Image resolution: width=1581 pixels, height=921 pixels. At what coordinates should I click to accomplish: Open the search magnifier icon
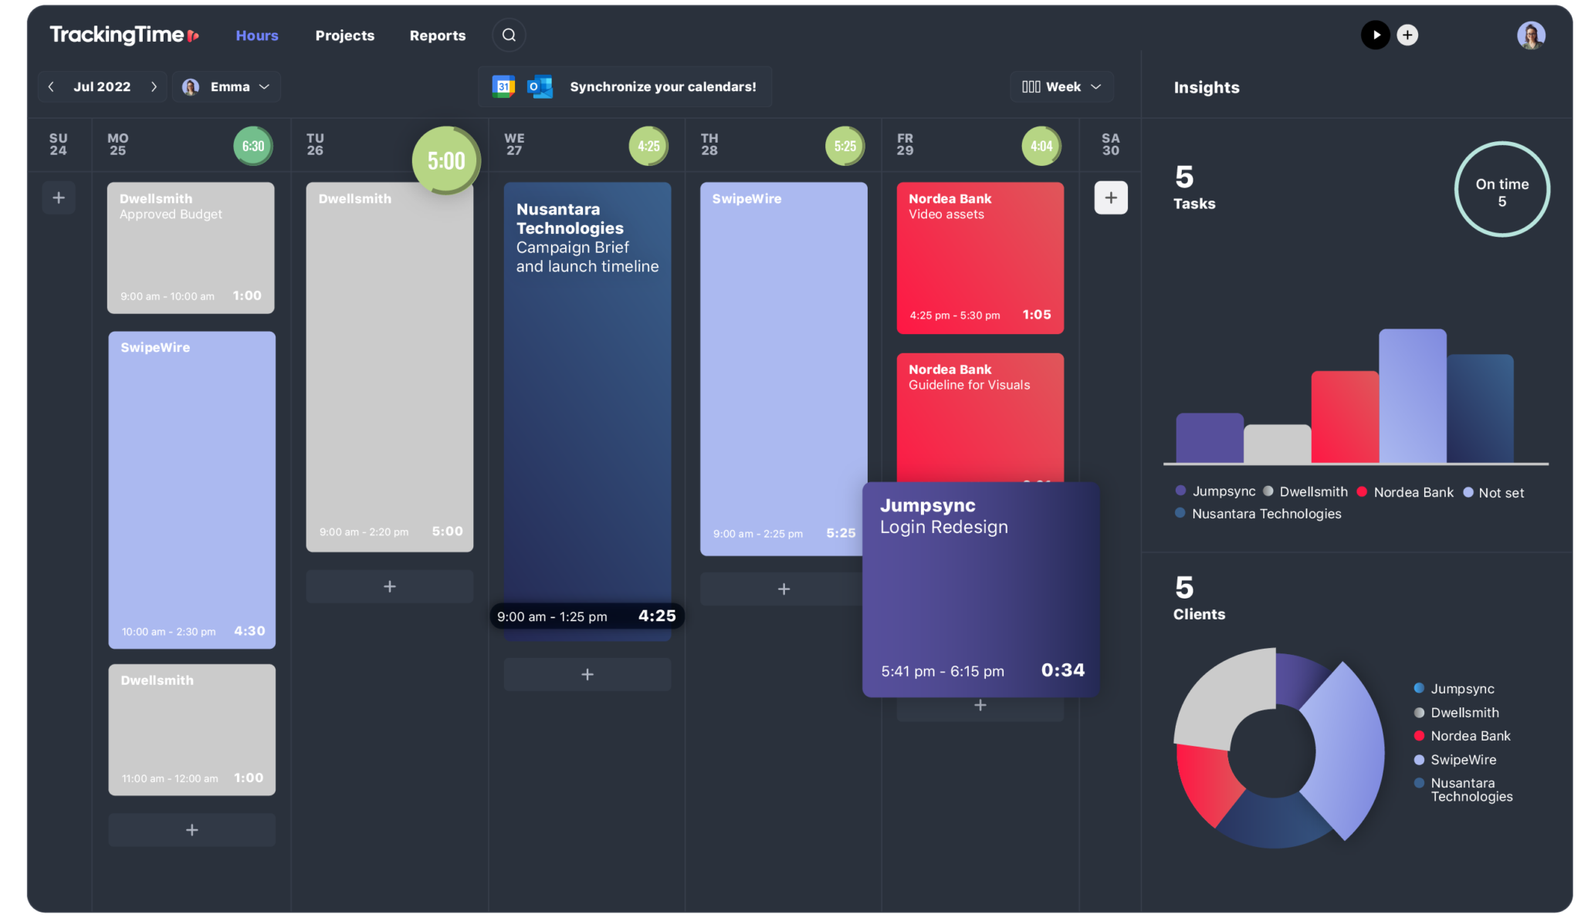[509, 35]
